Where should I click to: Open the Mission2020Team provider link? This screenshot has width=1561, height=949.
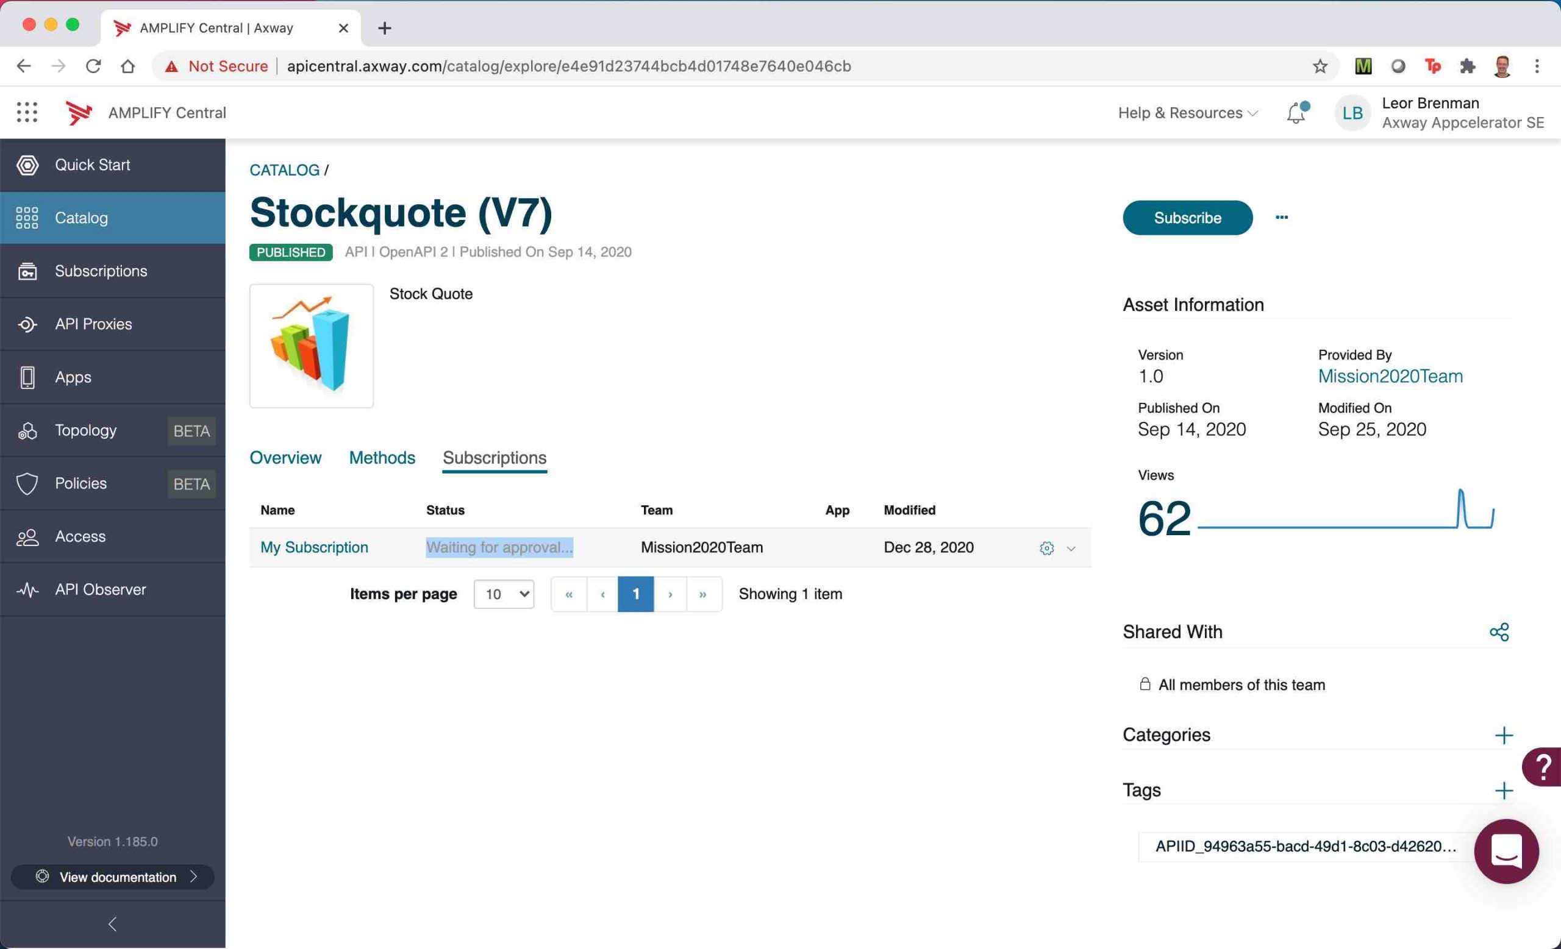point(1391,376)
